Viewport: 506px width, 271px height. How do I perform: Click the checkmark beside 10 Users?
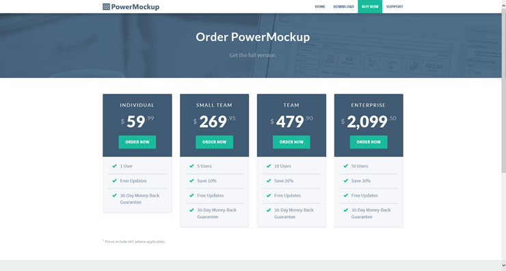point(269,166)
